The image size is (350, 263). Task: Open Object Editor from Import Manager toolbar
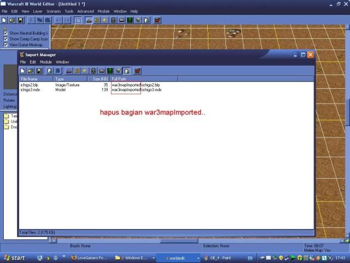[x=94, y=71]
